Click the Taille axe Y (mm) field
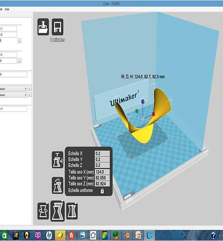 click(x=102, y=178)
